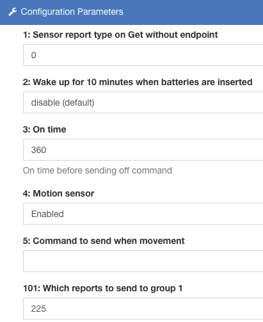The width and height of the screenshot is (263, 322).
Task: Click the On time field containing 360
Action: [143, 150]
